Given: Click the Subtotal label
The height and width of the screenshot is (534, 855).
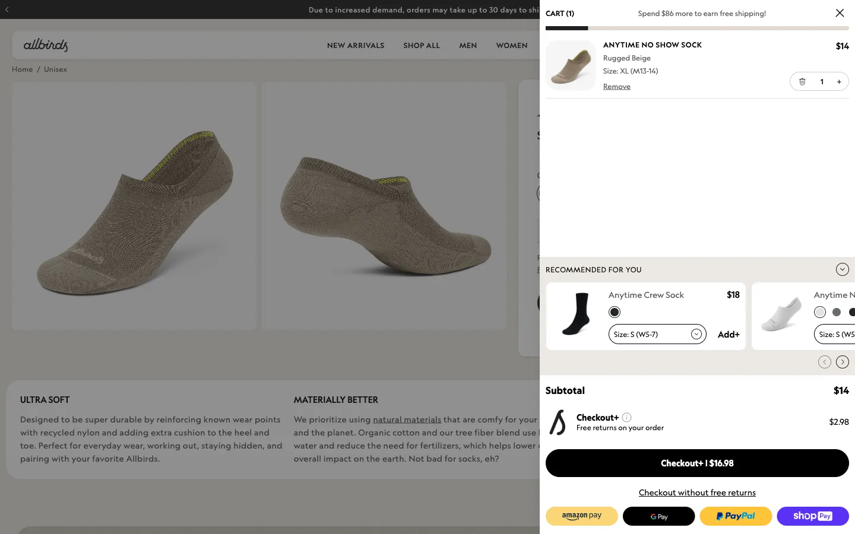Looking at the screenshot, I should pos(565,390).
